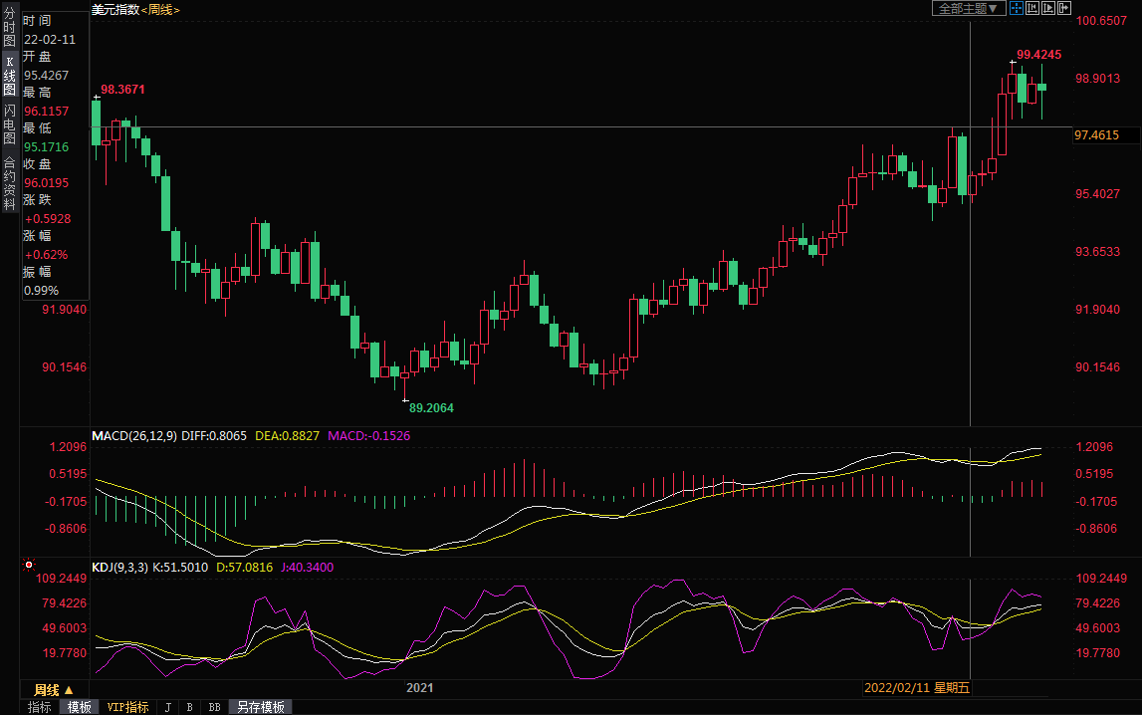Screen dimensions: 1142x715
Task: Switch to the 指标 bottom tab
Action: (40, 707)
